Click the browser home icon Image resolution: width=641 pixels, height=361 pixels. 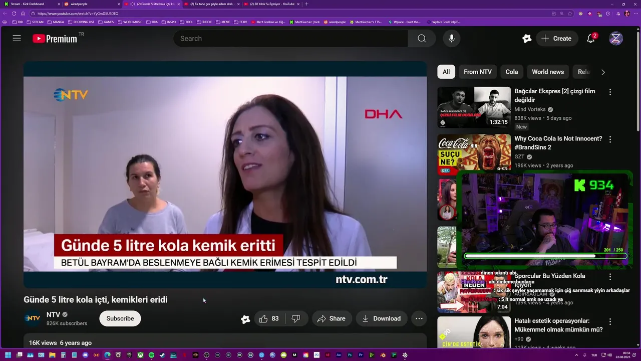(23, 14)
